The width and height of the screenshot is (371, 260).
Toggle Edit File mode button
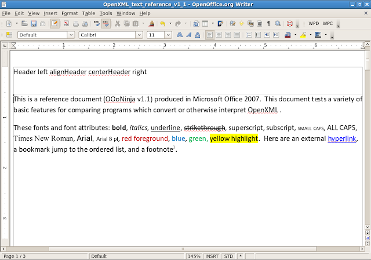(x=54, y=24)
